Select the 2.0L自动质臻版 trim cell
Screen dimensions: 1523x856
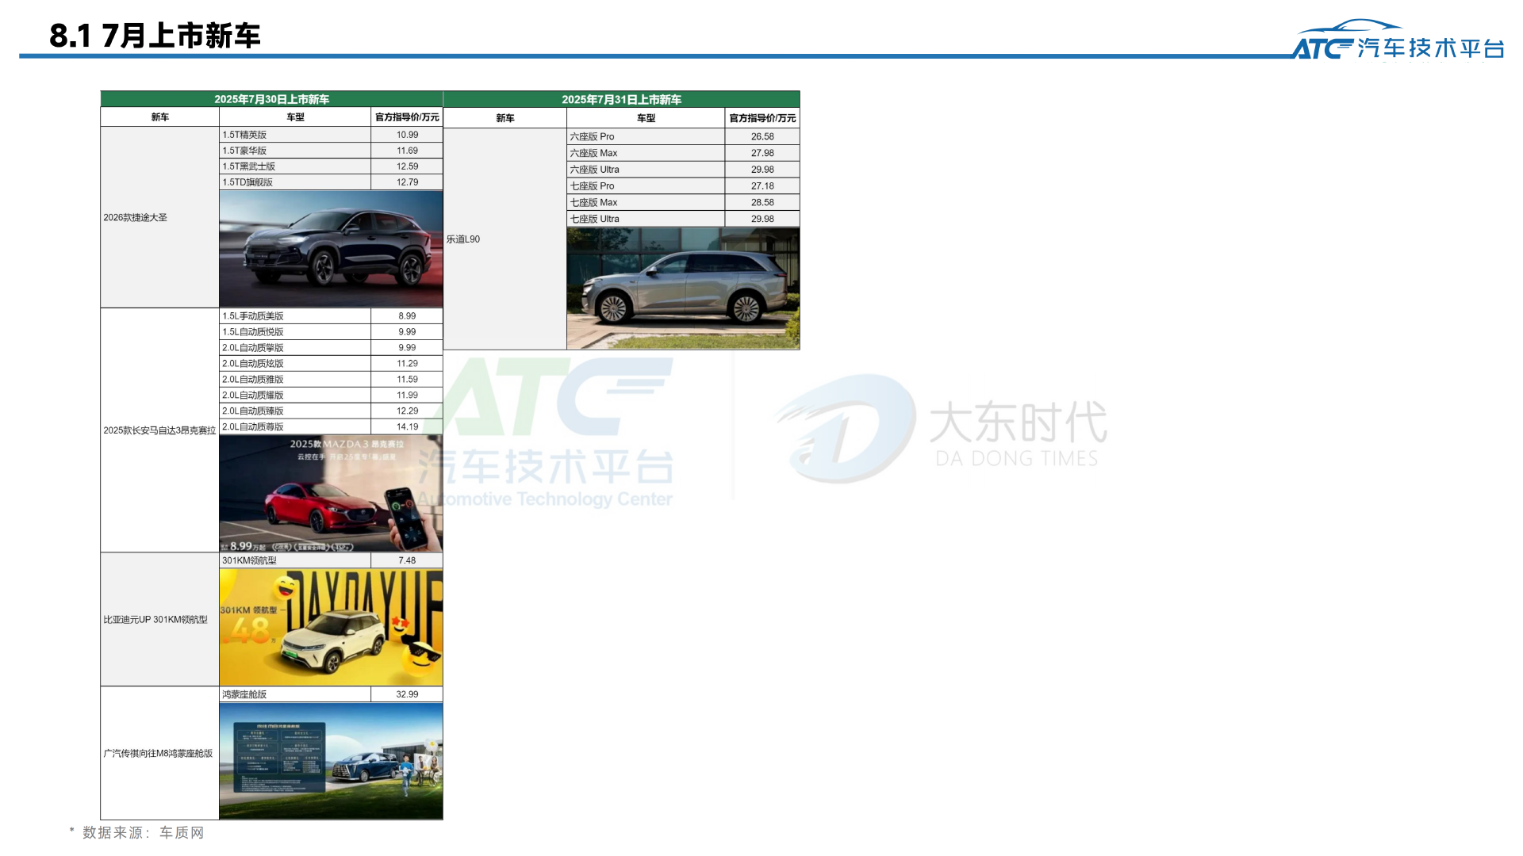tap(295, 411)
